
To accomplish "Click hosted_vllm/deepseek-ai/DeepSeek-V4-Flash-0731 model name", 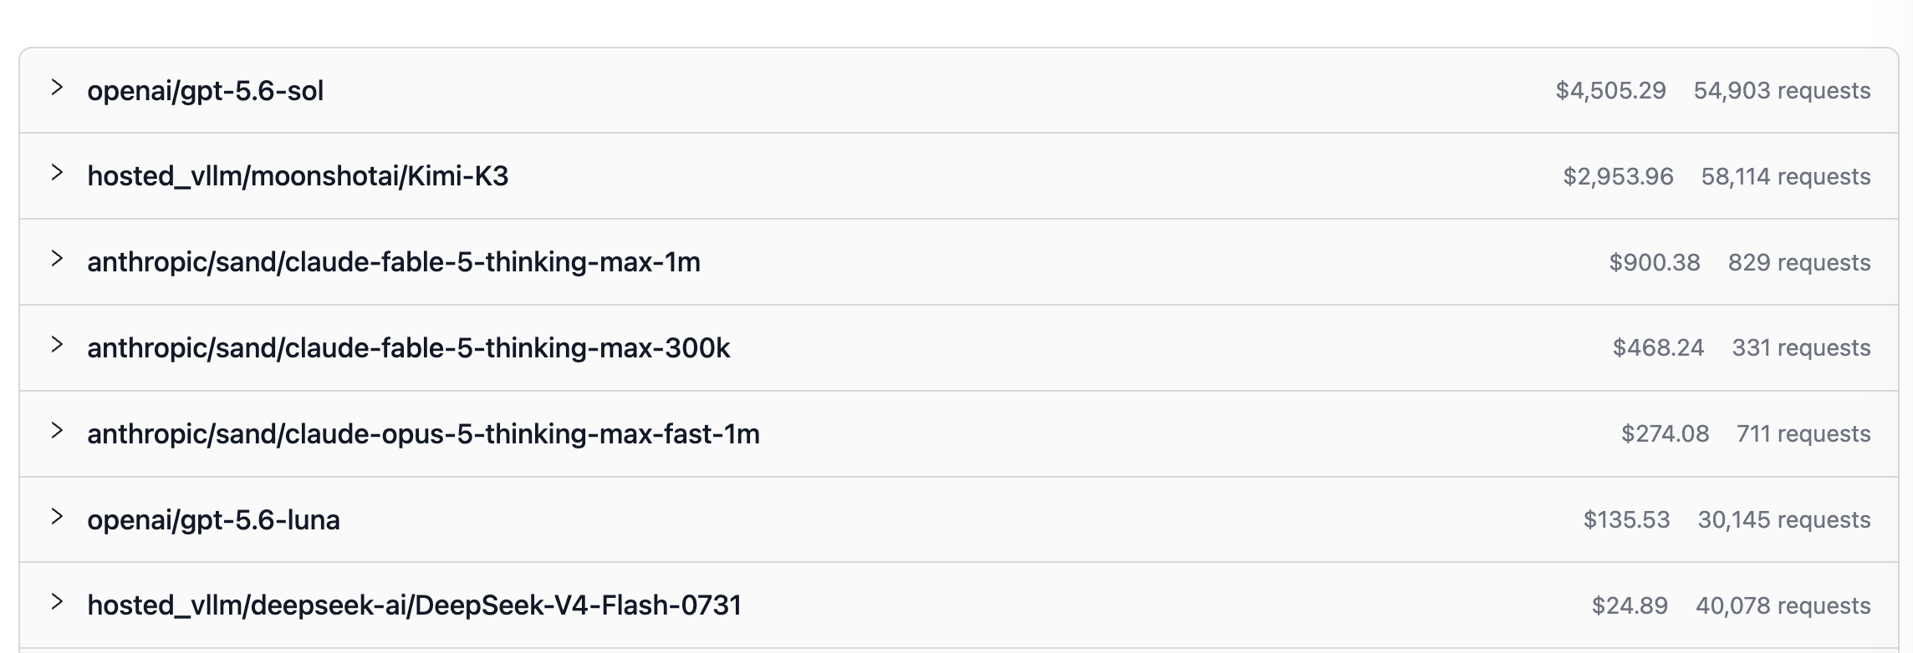I will pos(415,605).
